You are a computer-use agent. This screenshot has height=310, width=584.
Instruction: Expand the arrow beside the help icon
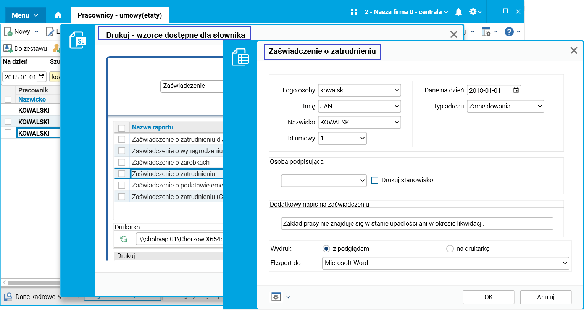[x=519, y=32]
